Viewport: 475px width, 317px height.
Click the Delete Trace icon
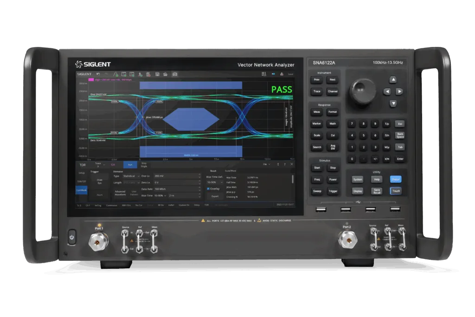point(148,74)
